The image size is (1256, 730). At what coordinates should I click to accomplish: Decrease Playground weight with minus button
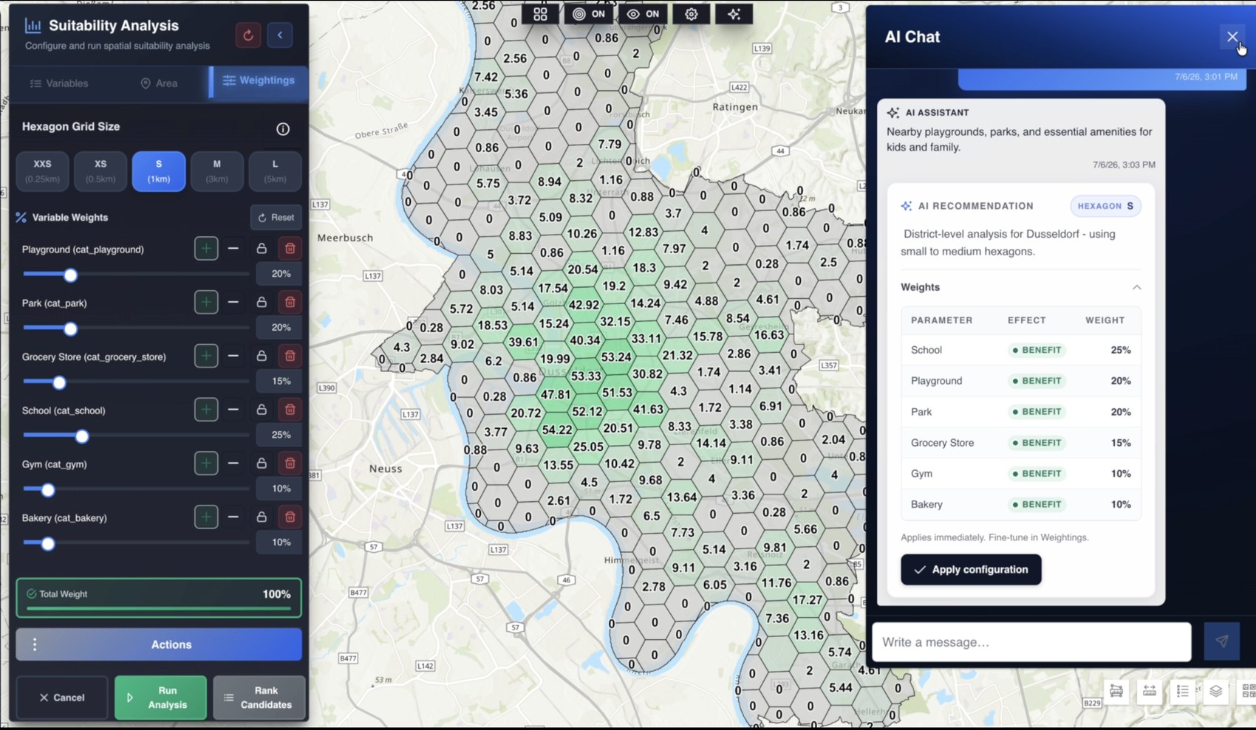(233, 249)
